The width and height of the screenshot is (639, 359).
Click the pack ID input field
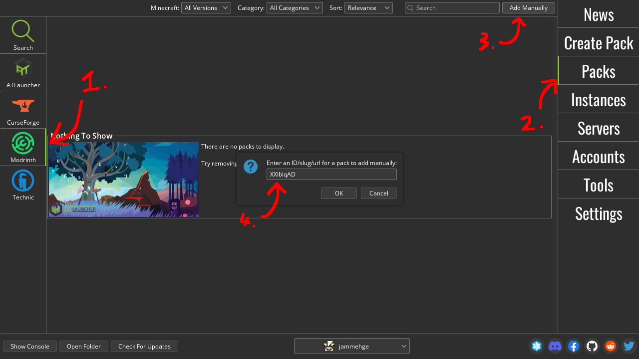(331, 174)
